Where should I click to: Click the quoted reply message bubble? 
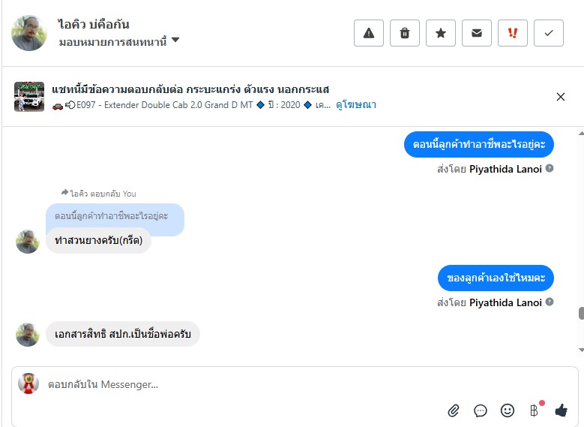[115, 216]
